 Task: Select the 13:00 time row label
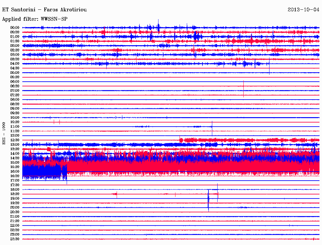[15, 145]
